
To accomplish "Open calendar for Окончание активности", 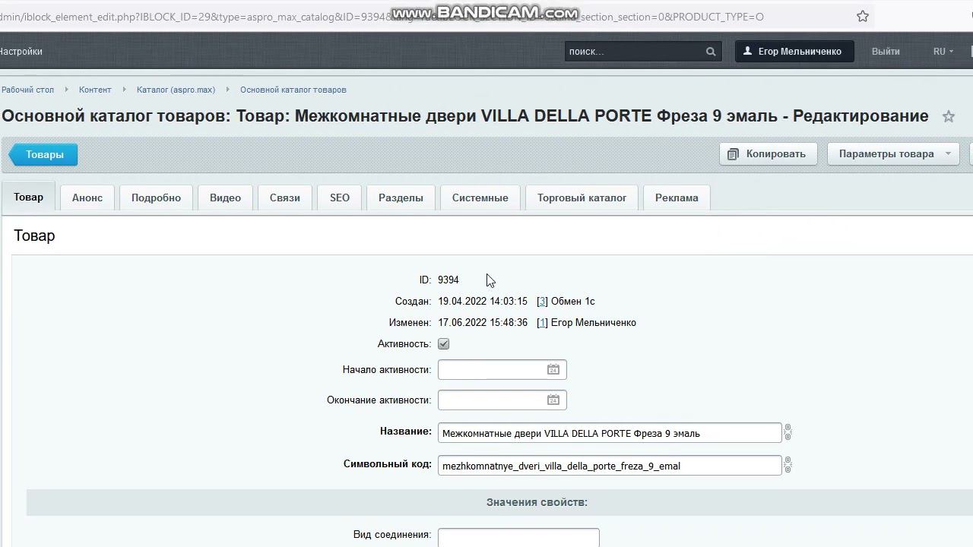I will tap(553, 400).
